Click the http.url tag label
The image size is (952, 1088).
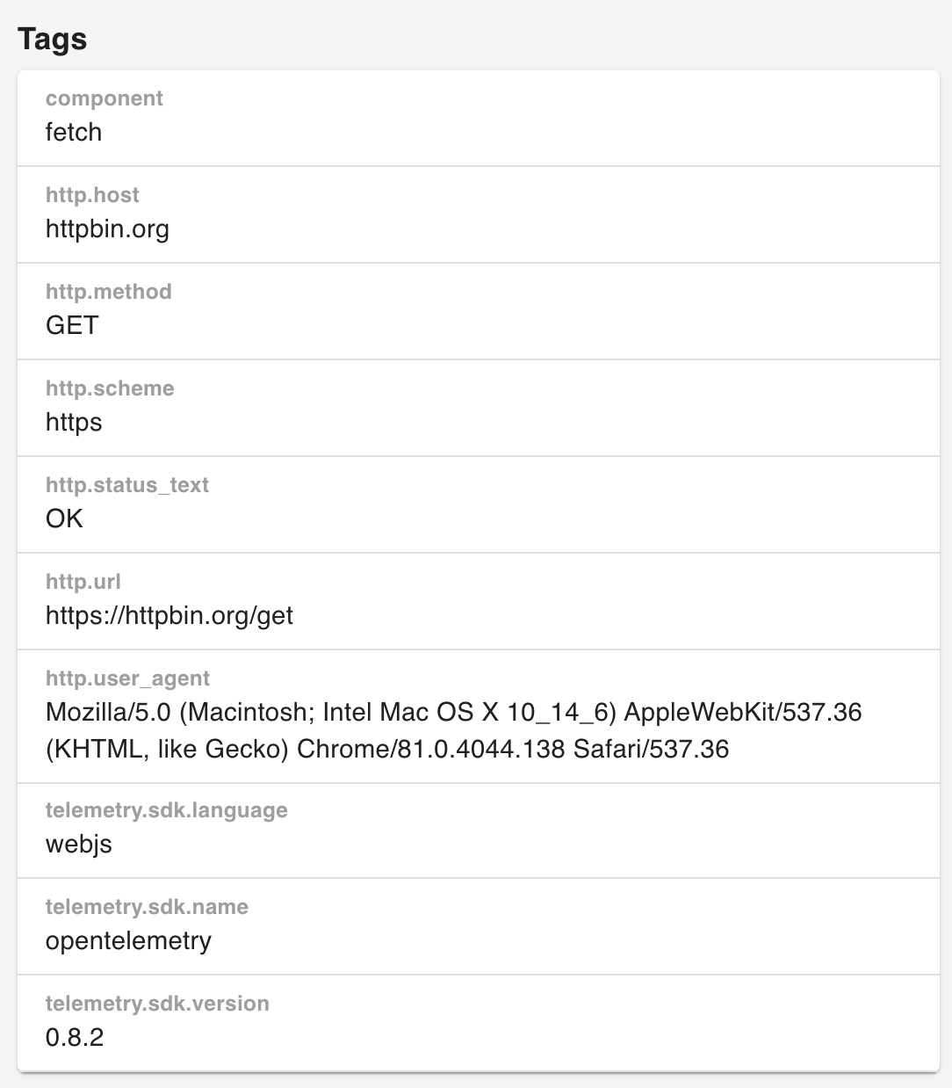tap(83, 582)
